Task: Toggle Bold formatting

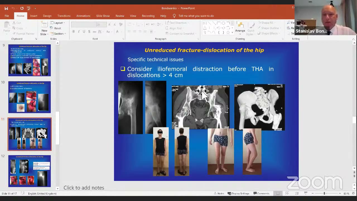Action: tap(74, 32)
